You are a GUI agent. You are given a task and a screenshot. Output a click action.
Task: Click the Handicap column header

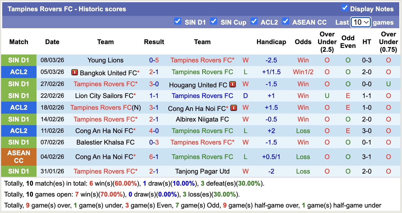click(x=271, y=42)
